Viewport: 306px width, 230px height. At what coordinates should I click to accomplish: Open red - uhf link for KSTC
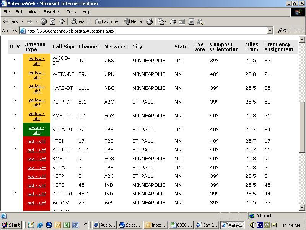pos(37,185)
